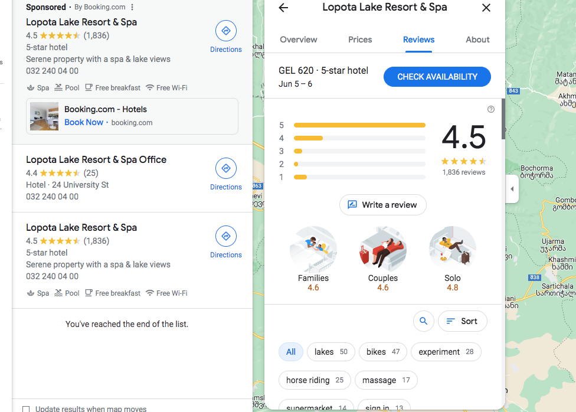The height and width of the screenshot is (412, 576).
Task: Select the All reviews filter chip
Action: tap(291, 352)
